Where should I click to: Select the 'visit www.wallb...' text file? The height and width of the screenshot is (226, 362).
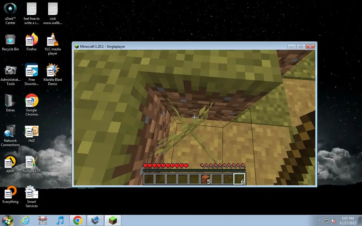53,14
